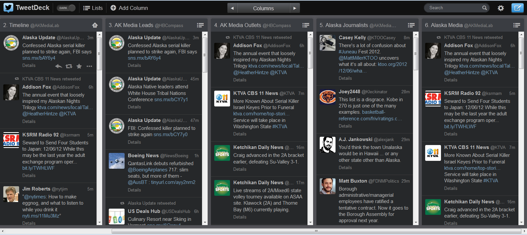
Task: Open the settings gear menu
Action: tap(501, 8)
